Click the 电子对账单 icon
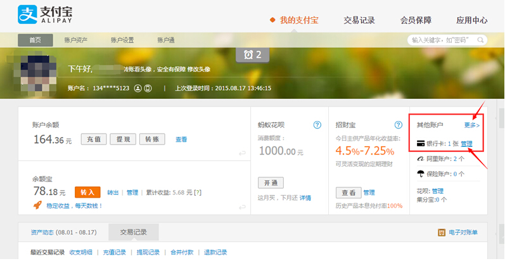Image resolution: width=505 pixels, height=261 pixels. 442,232
